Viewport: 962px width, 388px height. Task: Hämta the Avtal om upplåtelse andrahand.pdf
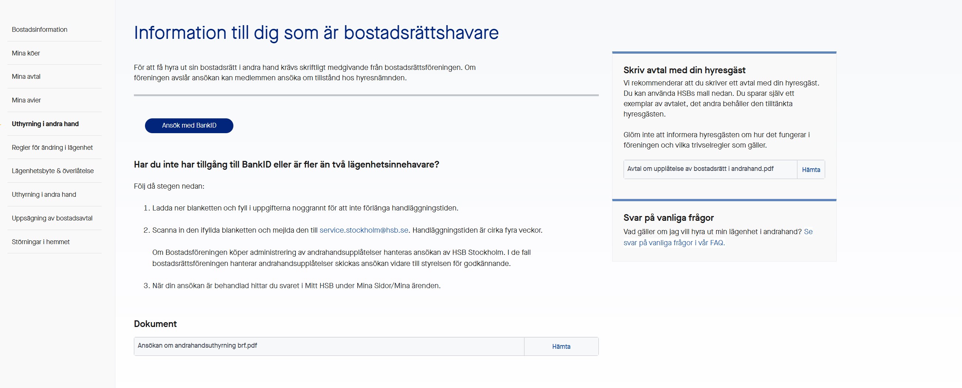click(x=811, y=169)
